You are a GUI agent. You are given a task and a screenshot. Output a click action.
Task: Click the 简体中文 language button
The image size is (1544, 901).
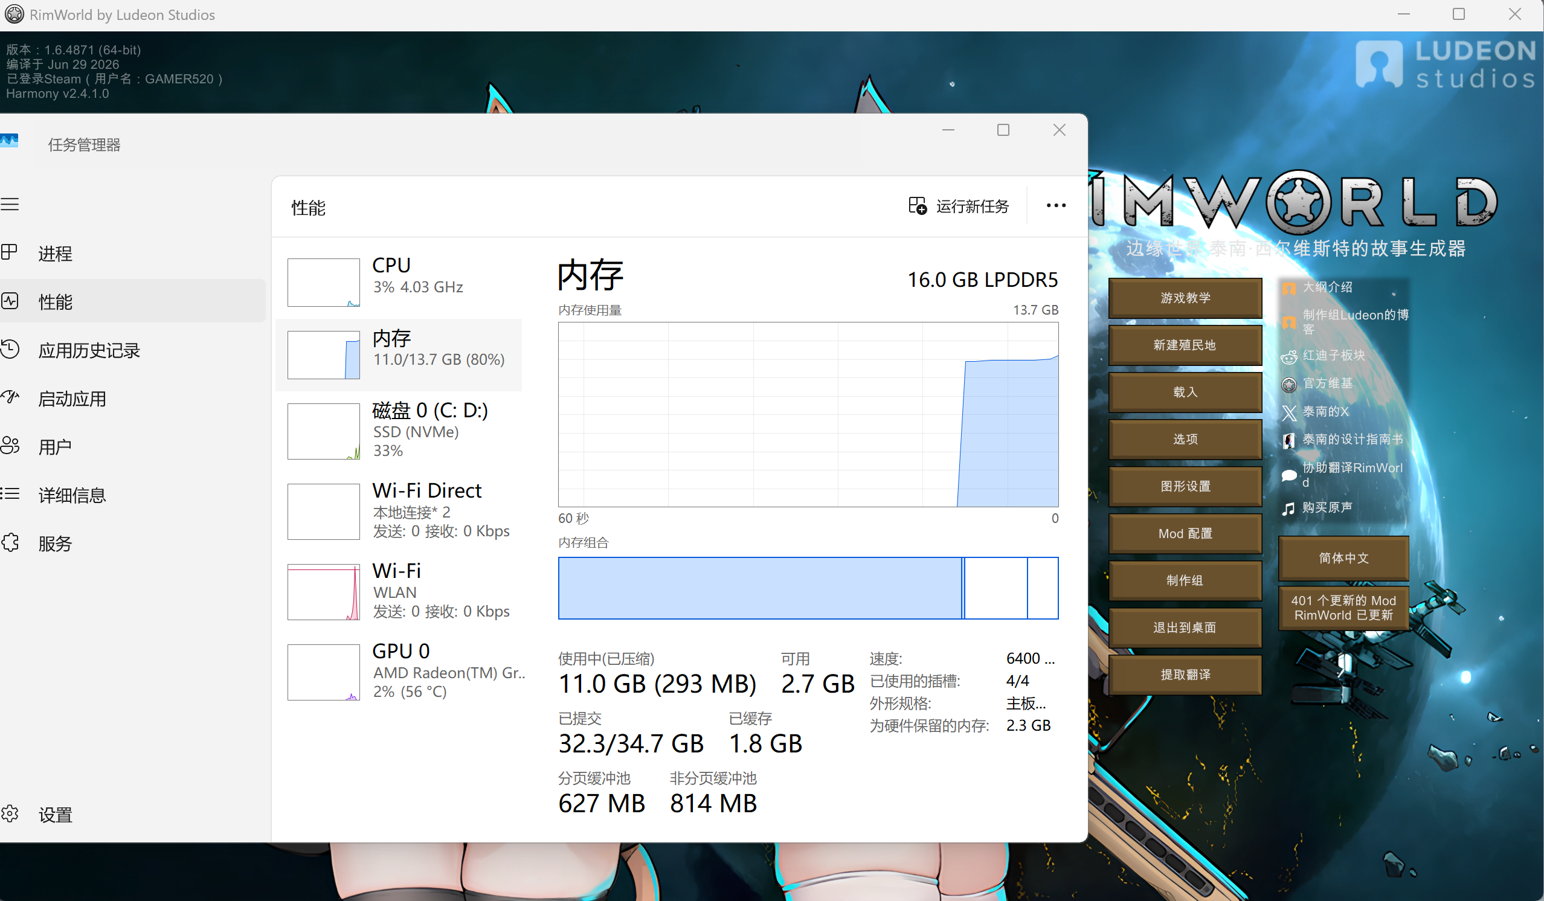tap(1343, 558)
